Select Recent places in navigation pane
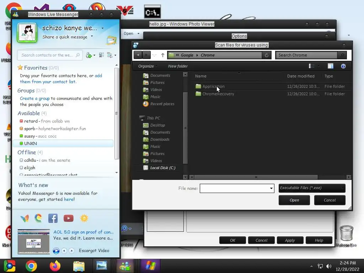Screen dimensions: 364x273 pos(159,104)
